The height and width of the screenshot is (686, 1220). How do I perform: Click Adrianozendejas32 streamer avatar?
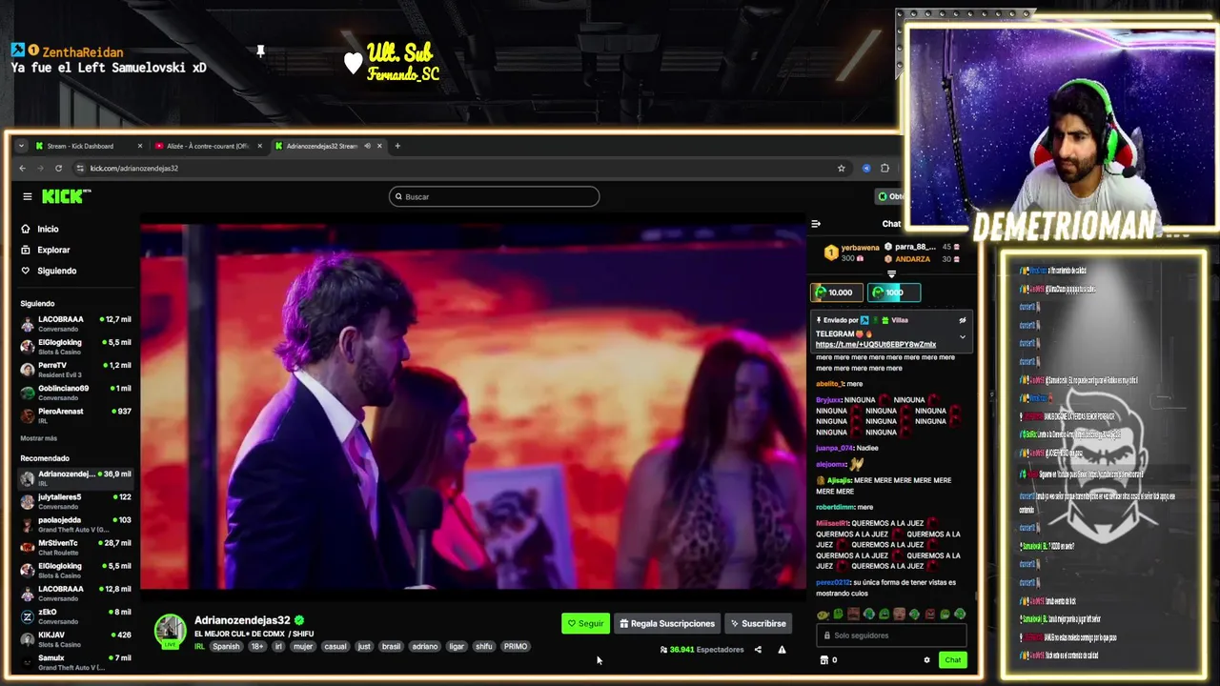pos(171,630)
